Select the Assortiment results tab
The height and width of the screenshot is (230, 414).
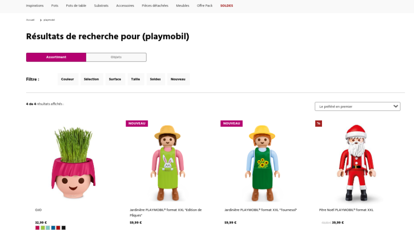click(x=56, y=57)
